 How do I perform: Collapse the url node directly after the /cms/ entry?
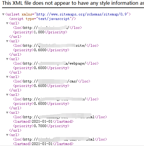(x=7, y=95)
